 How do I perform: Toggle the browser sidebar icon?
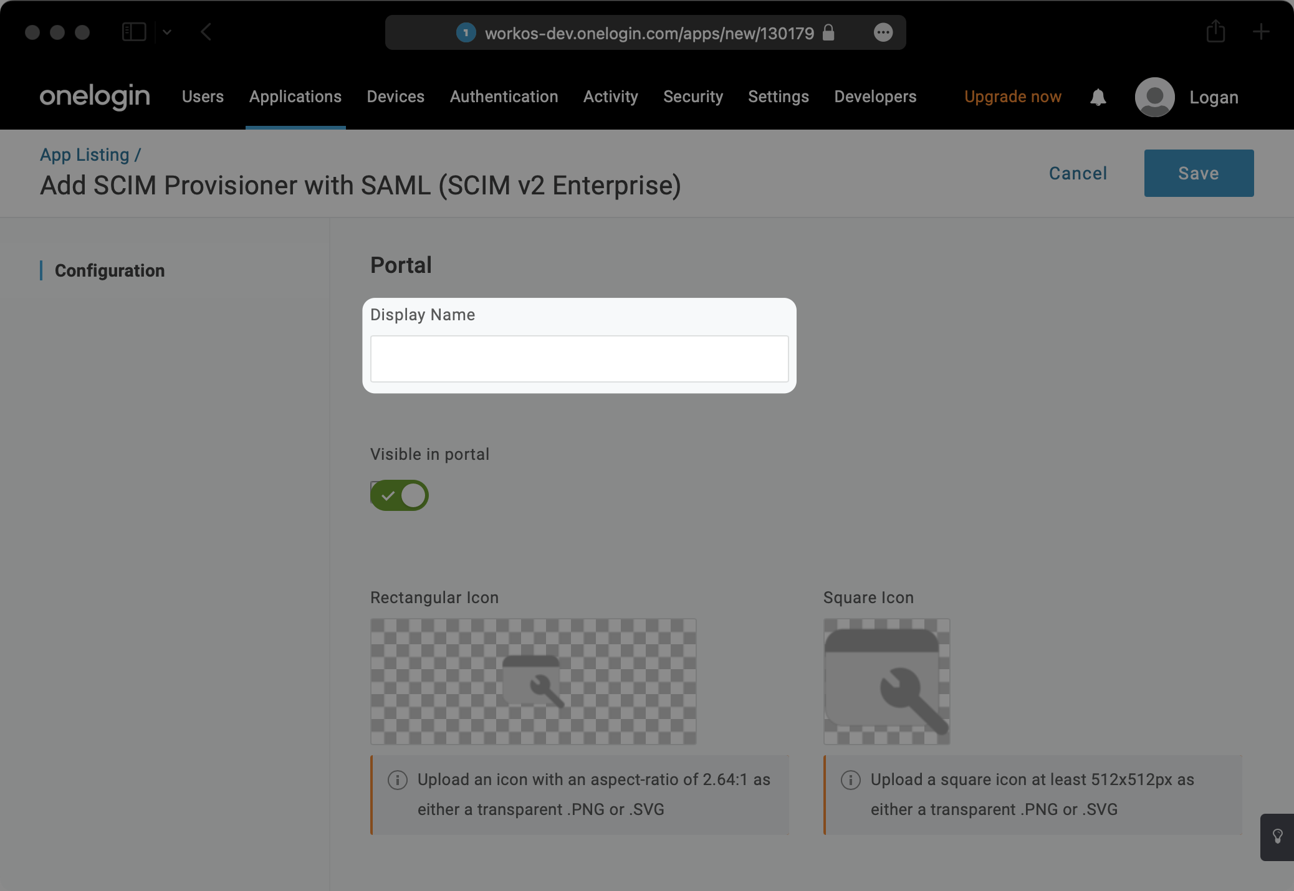click(x=134, y=31)
